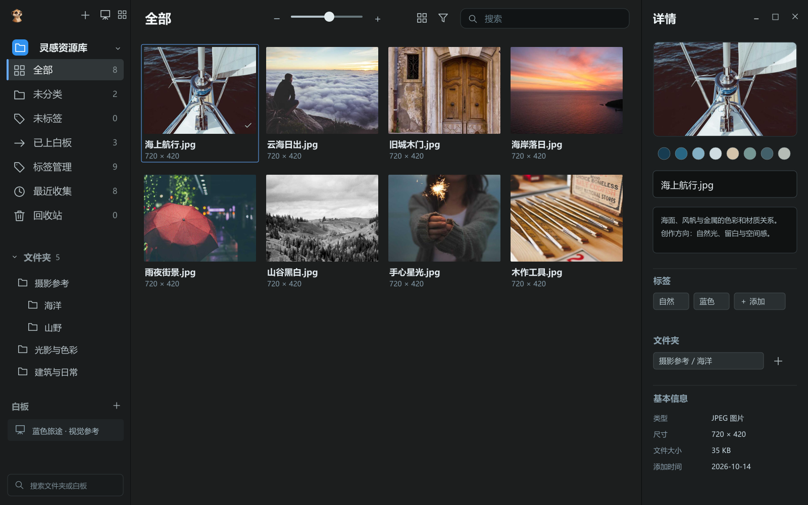Click the 蓝色 tag chip

(712, 301)
